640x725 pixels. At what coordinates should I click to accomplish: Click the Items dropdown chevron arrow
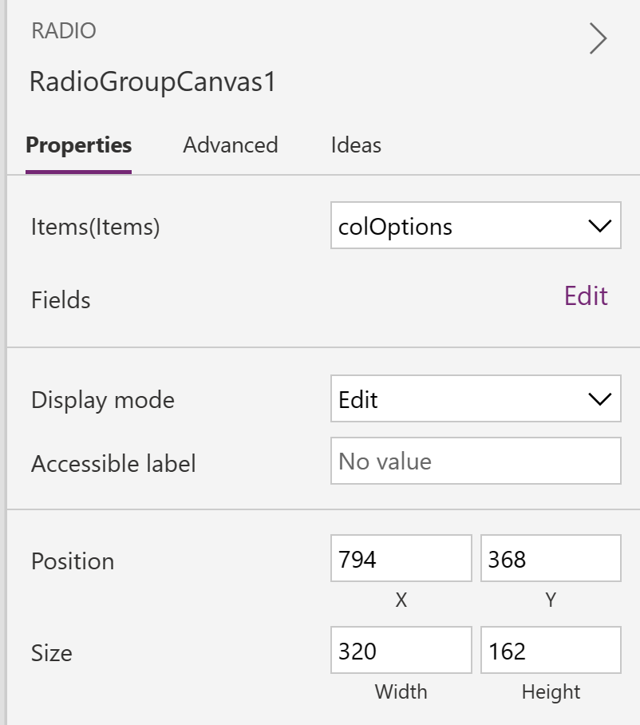pyautogui.click(x=599, y=226)
